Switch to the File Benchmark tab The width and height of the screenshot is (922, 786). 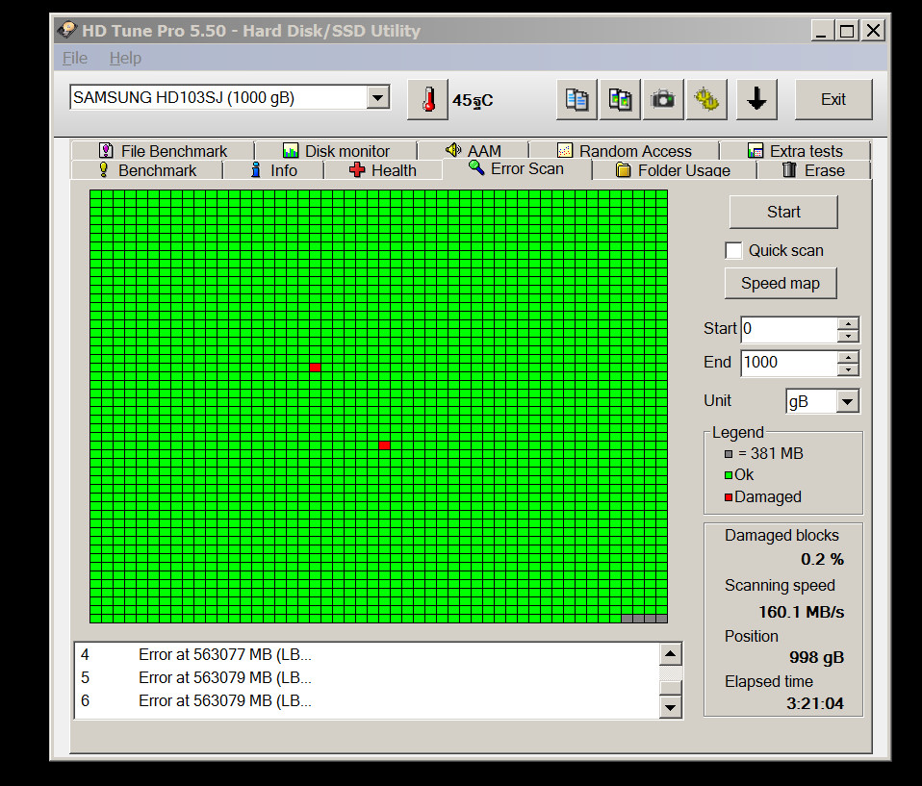click(x=163, y=151)
